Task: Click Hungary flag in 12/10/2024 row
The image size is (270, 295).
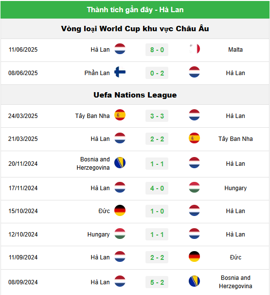Action: coord(120,234)
